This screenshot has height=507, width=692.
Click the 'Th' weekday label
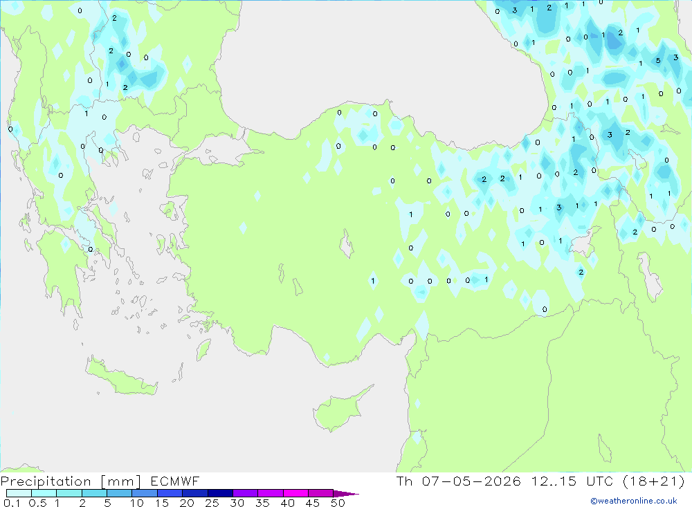point(404,481)
